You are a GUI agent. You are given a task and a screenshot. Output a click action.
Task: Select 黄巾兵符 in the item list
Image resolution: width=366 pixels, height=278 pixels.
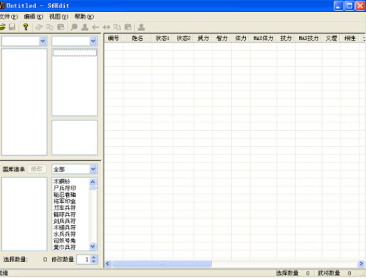65,247
